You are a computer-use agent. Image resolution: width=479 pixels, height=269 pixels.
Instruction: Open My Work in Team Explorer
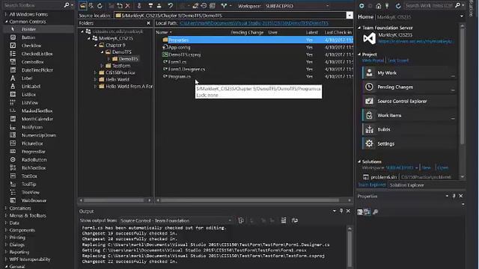[409, 73]
